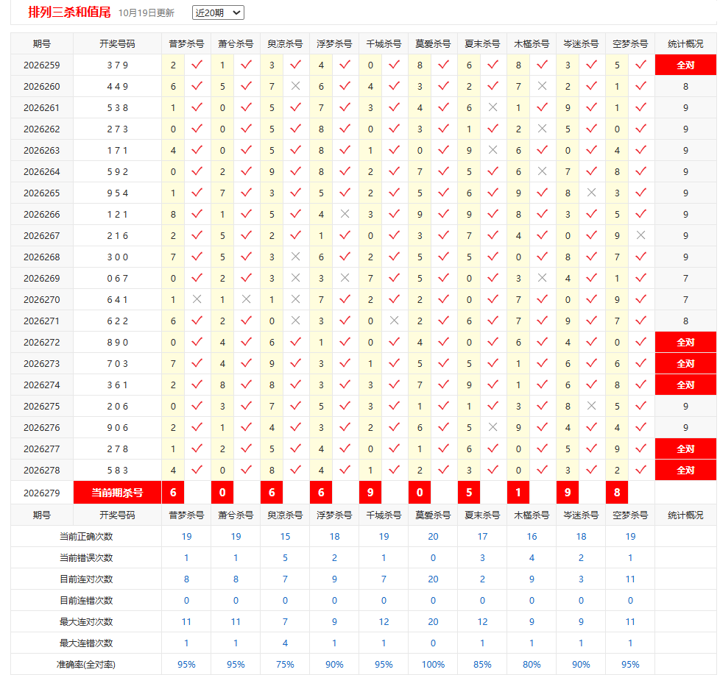Click the 千城杀号 checkmark in row 2026270
Image resolution: width=720 pixels, height=675 pixels.
point(394,299)
